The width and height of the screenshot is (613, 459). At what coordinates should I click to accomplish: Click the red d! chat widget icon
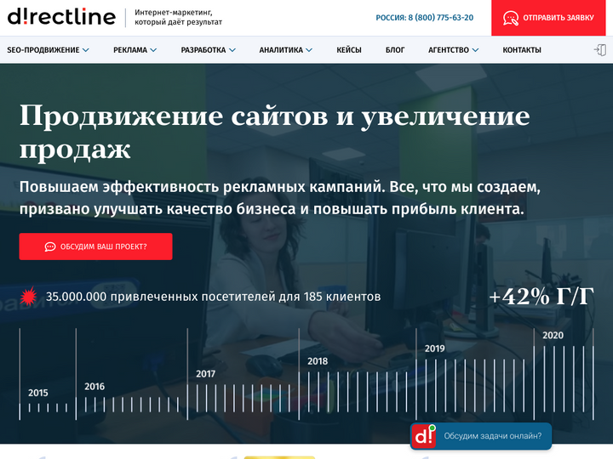tap(423, 436)
